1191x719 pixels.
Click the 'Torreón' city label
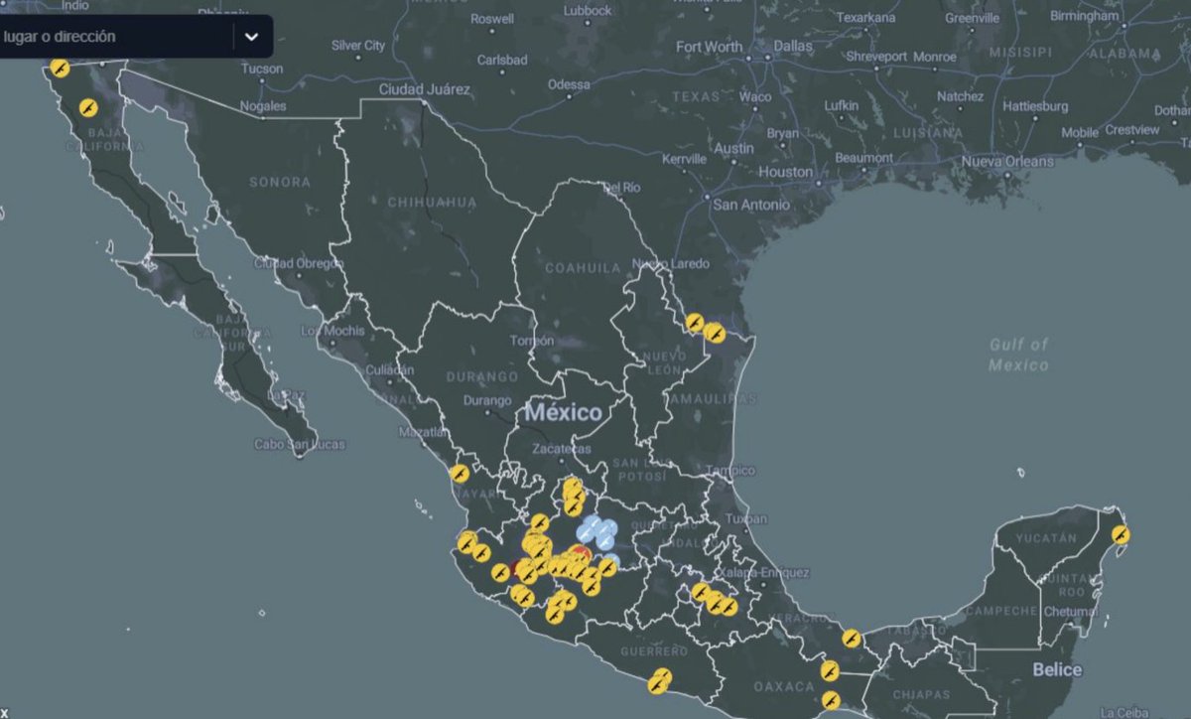click(x=530, y=340)
